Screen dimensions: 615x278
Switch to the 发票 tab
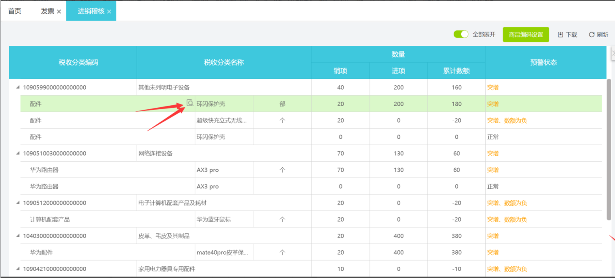click(47, 11)
